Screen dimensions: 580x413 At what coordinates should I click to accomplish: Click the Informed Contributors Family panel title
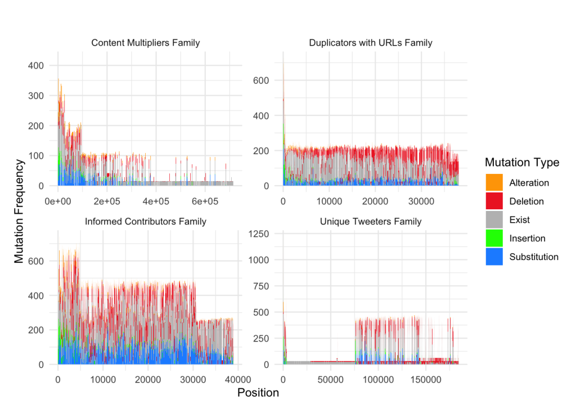(145, 222)
